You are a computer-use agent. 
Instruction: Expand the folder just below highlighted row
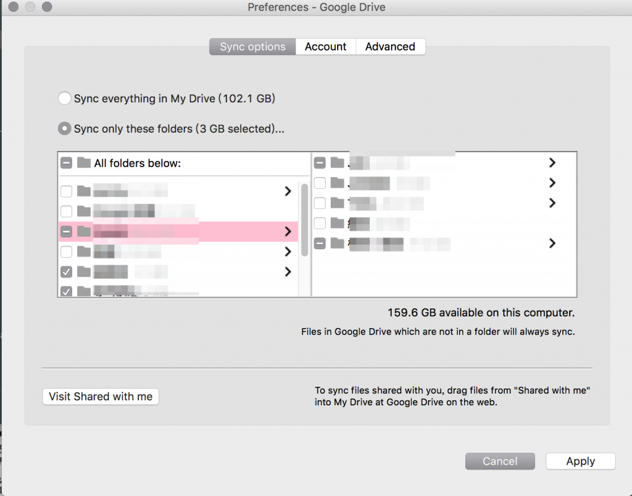(x=288, y=252)
